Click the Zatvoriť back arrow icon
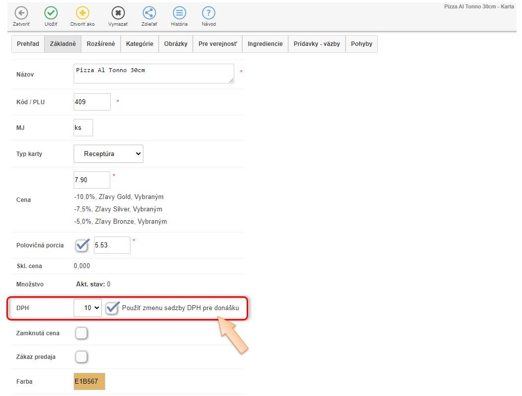 21,13
